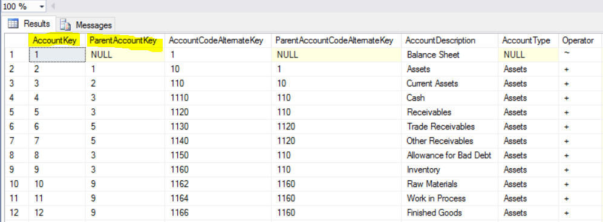Select row header number 12
This screenshot has width=603, height=222.
(16, 213)
